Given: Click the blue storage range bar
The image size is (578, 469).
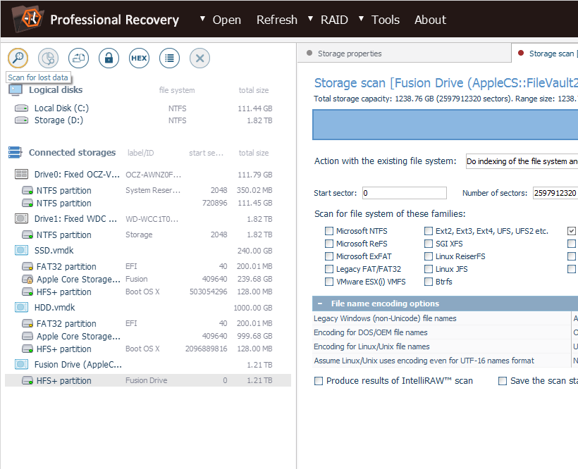Looking at the screenshot, I should tap(445, 125).
